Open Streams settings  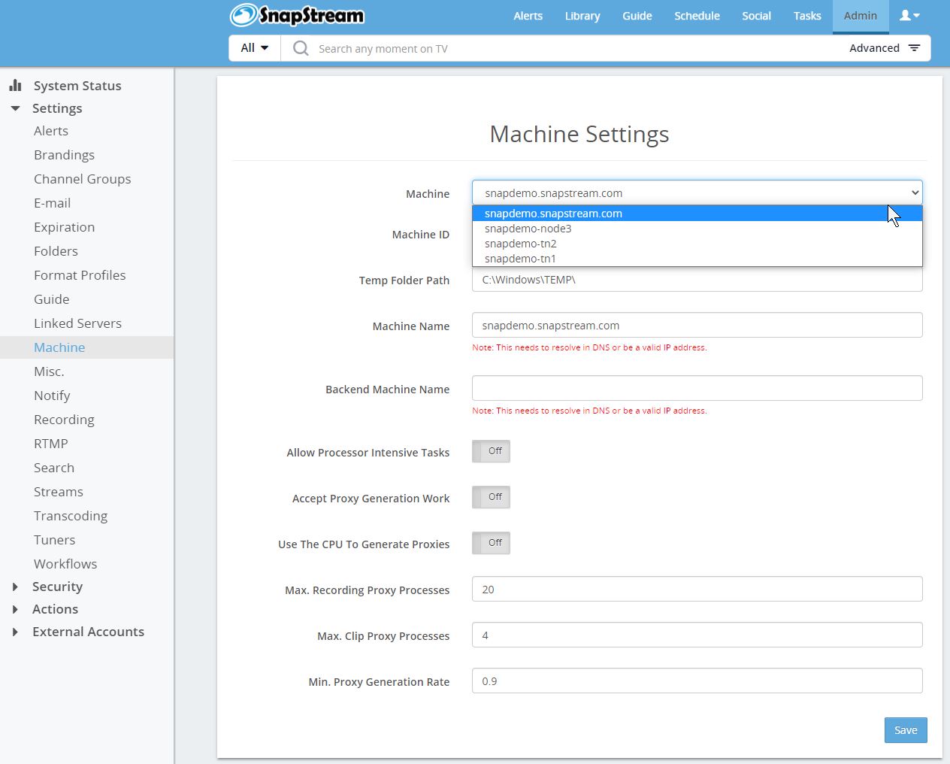tap(58, 492)
